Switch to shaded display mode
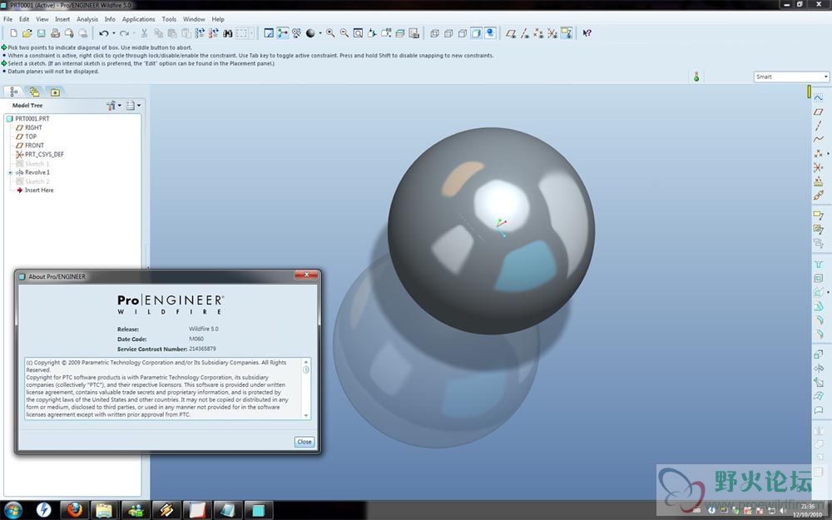 pyautogui.click(x=476, y=33)
